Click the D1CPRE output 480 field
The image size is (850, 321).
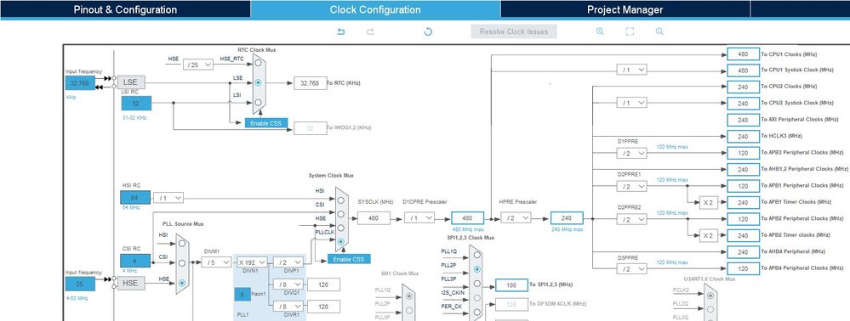[467, 218]
